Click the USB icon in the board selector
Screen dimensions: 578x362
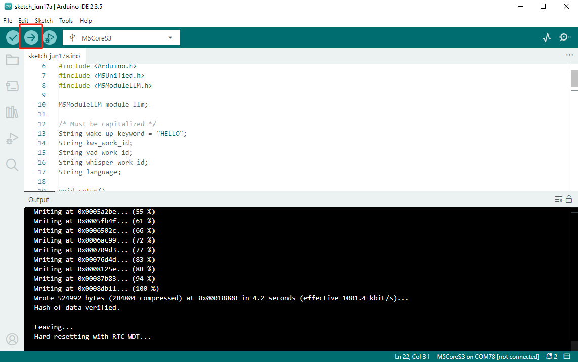(x=72, y=37)
